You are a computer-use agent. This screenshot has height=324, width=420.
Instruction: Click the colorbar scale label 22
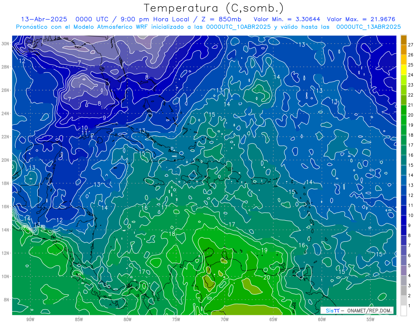tap(411, 95)
